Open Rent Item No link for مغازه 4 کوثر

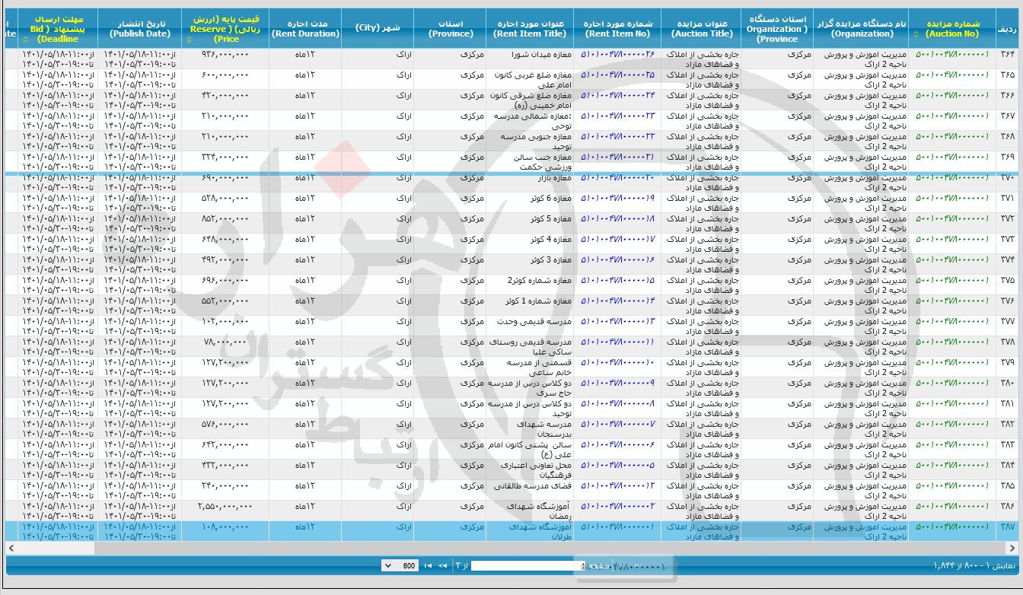point(617,239)
